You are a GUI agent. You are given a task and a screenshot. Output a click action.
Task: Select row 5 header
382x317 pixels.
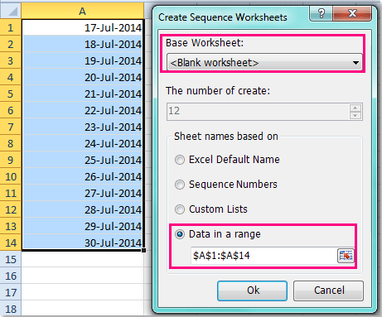[x=11, y=94]
